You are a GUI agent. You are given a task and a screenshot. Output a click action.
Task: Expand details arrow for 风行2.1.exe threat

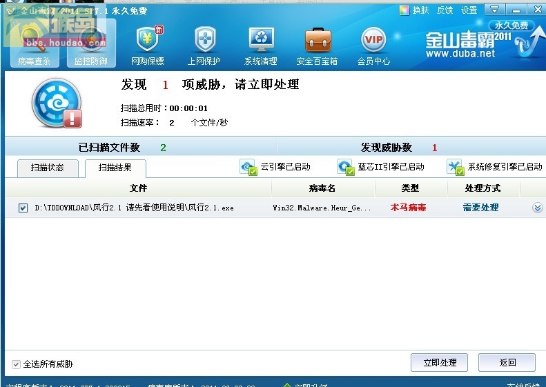pos(538,208)
